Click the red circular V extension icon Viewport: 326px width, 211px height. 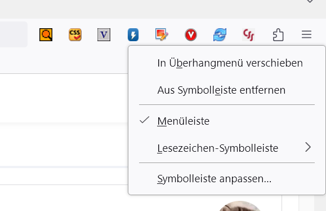[191, 34]
